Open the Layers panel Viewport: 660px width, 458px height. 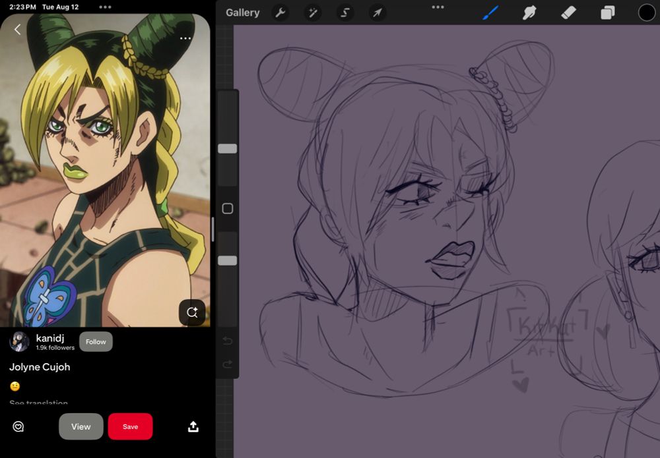click(607, 13)
